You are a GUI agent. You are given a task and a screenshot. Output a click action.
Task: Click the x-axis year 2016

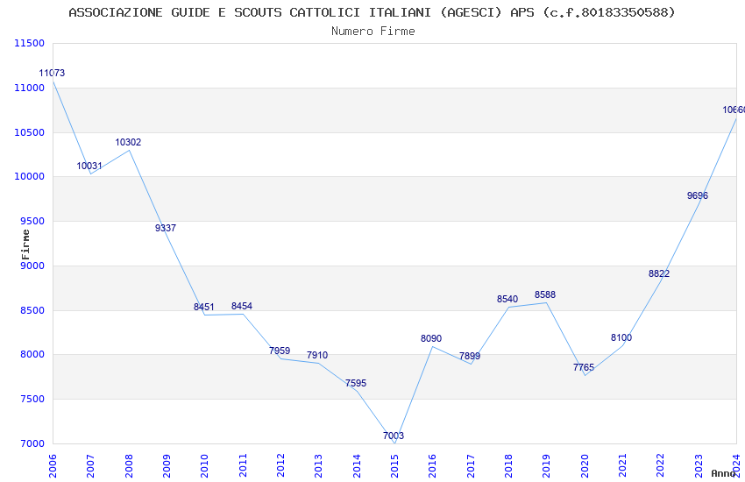pos(432,466)
